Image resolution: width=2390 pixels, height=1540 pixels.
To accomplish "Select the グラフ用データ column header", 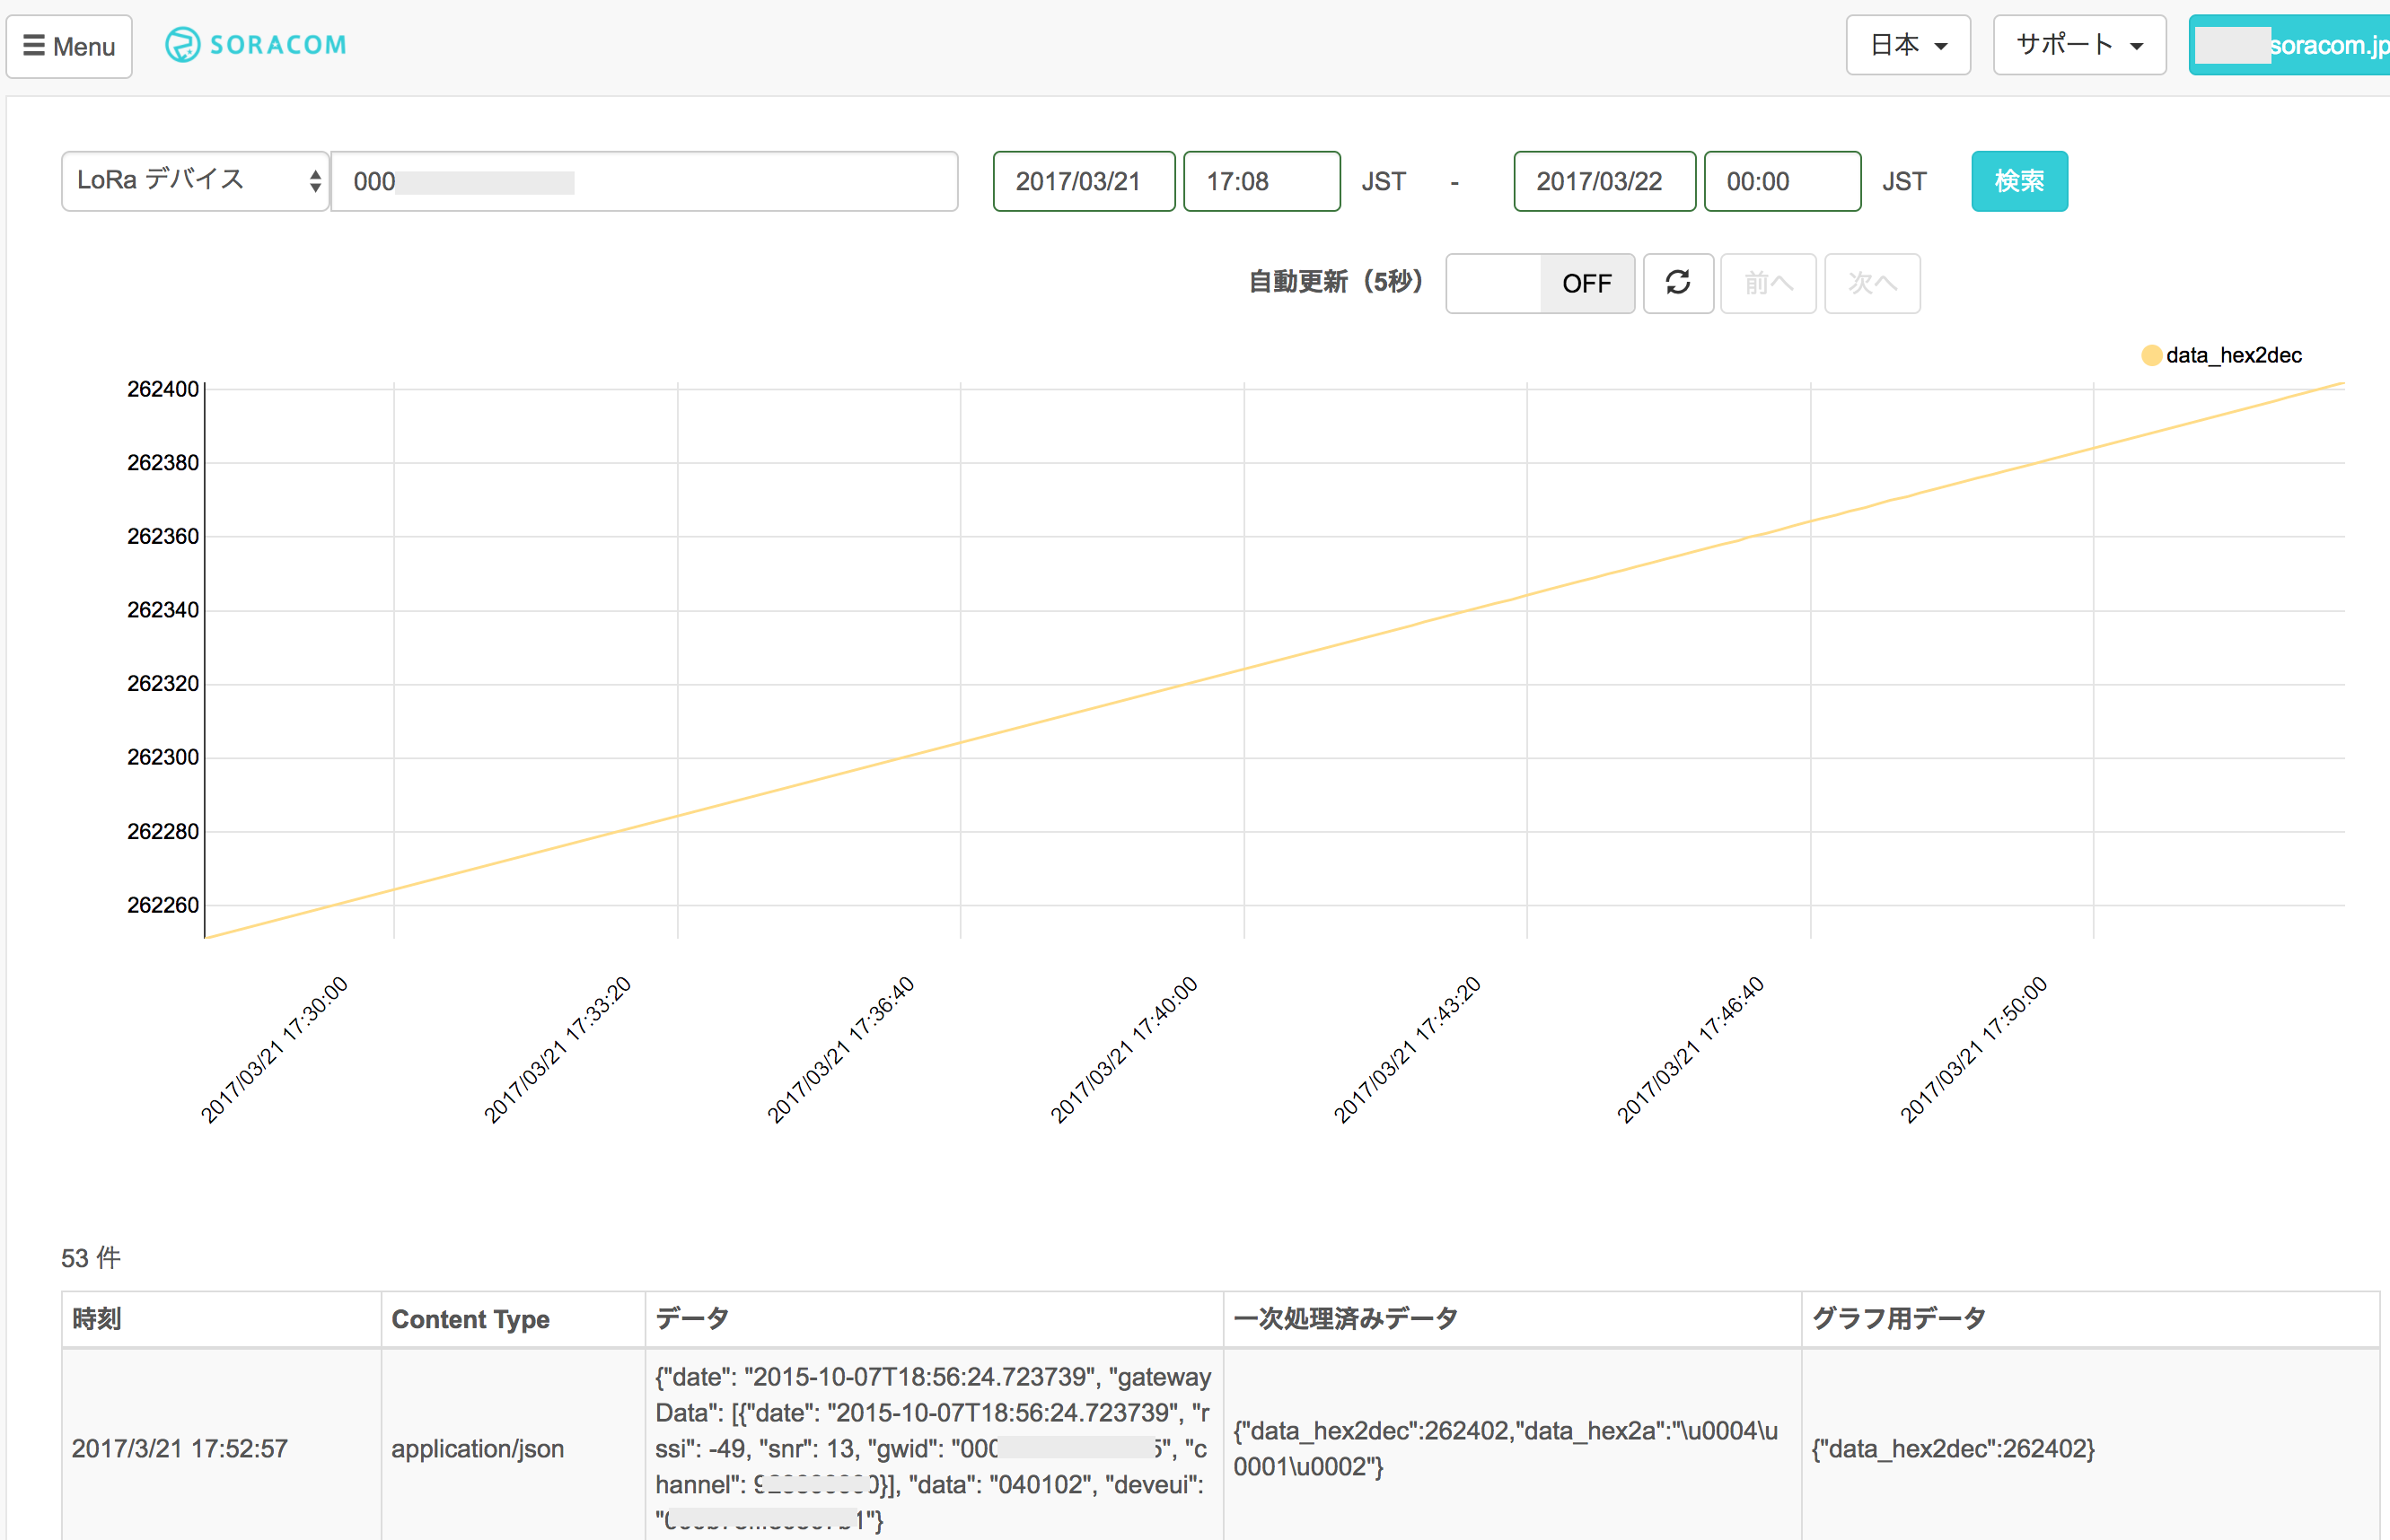I will click(2091, 1319).
